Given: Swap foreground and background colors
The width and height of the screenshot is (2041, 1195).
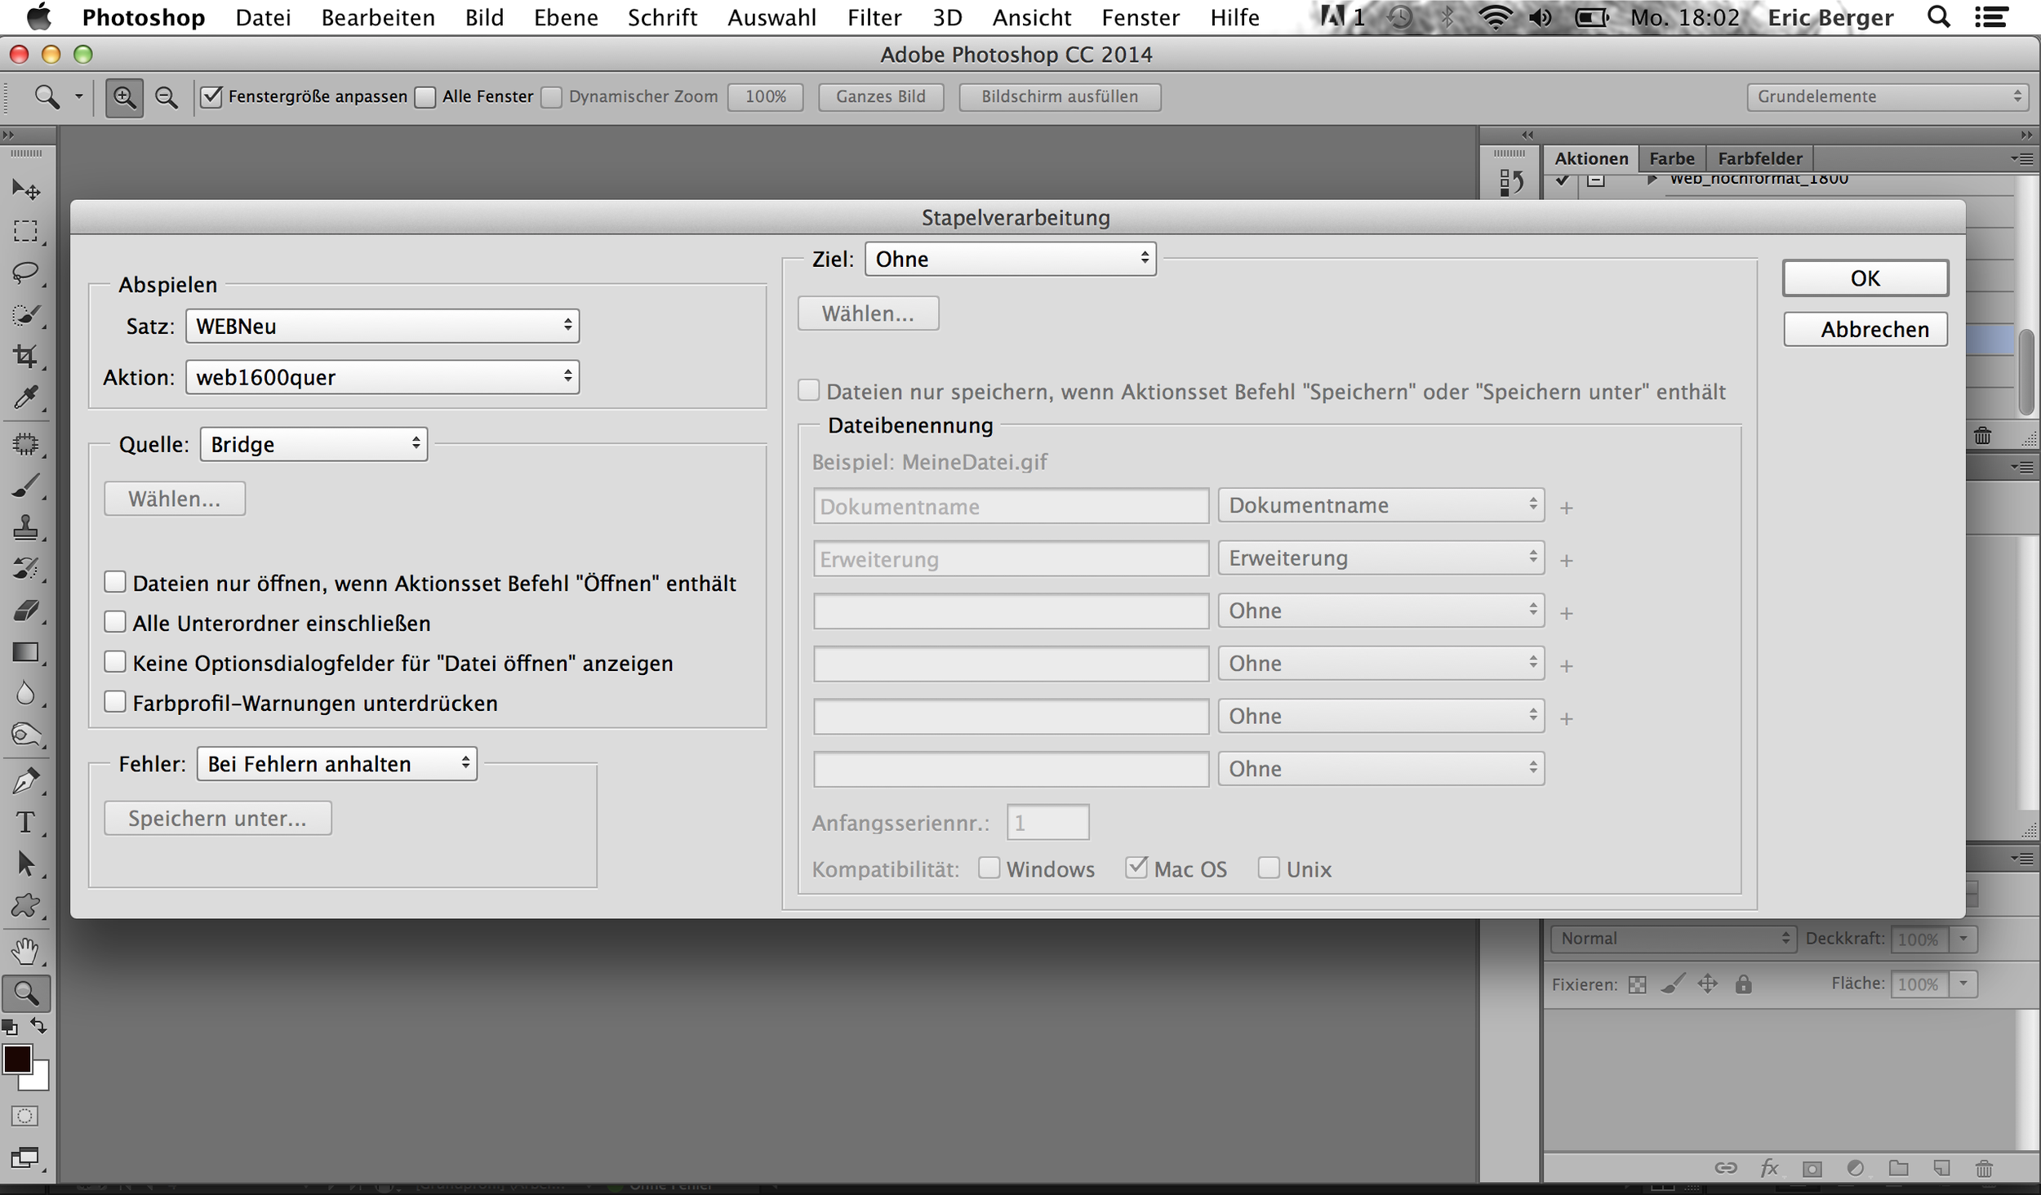Looking at the screenshot, I should click(38, 1025).
